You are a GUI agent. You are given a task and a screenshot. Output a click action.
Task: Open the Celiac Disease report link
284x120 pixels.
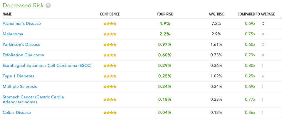tap(17, 113)
